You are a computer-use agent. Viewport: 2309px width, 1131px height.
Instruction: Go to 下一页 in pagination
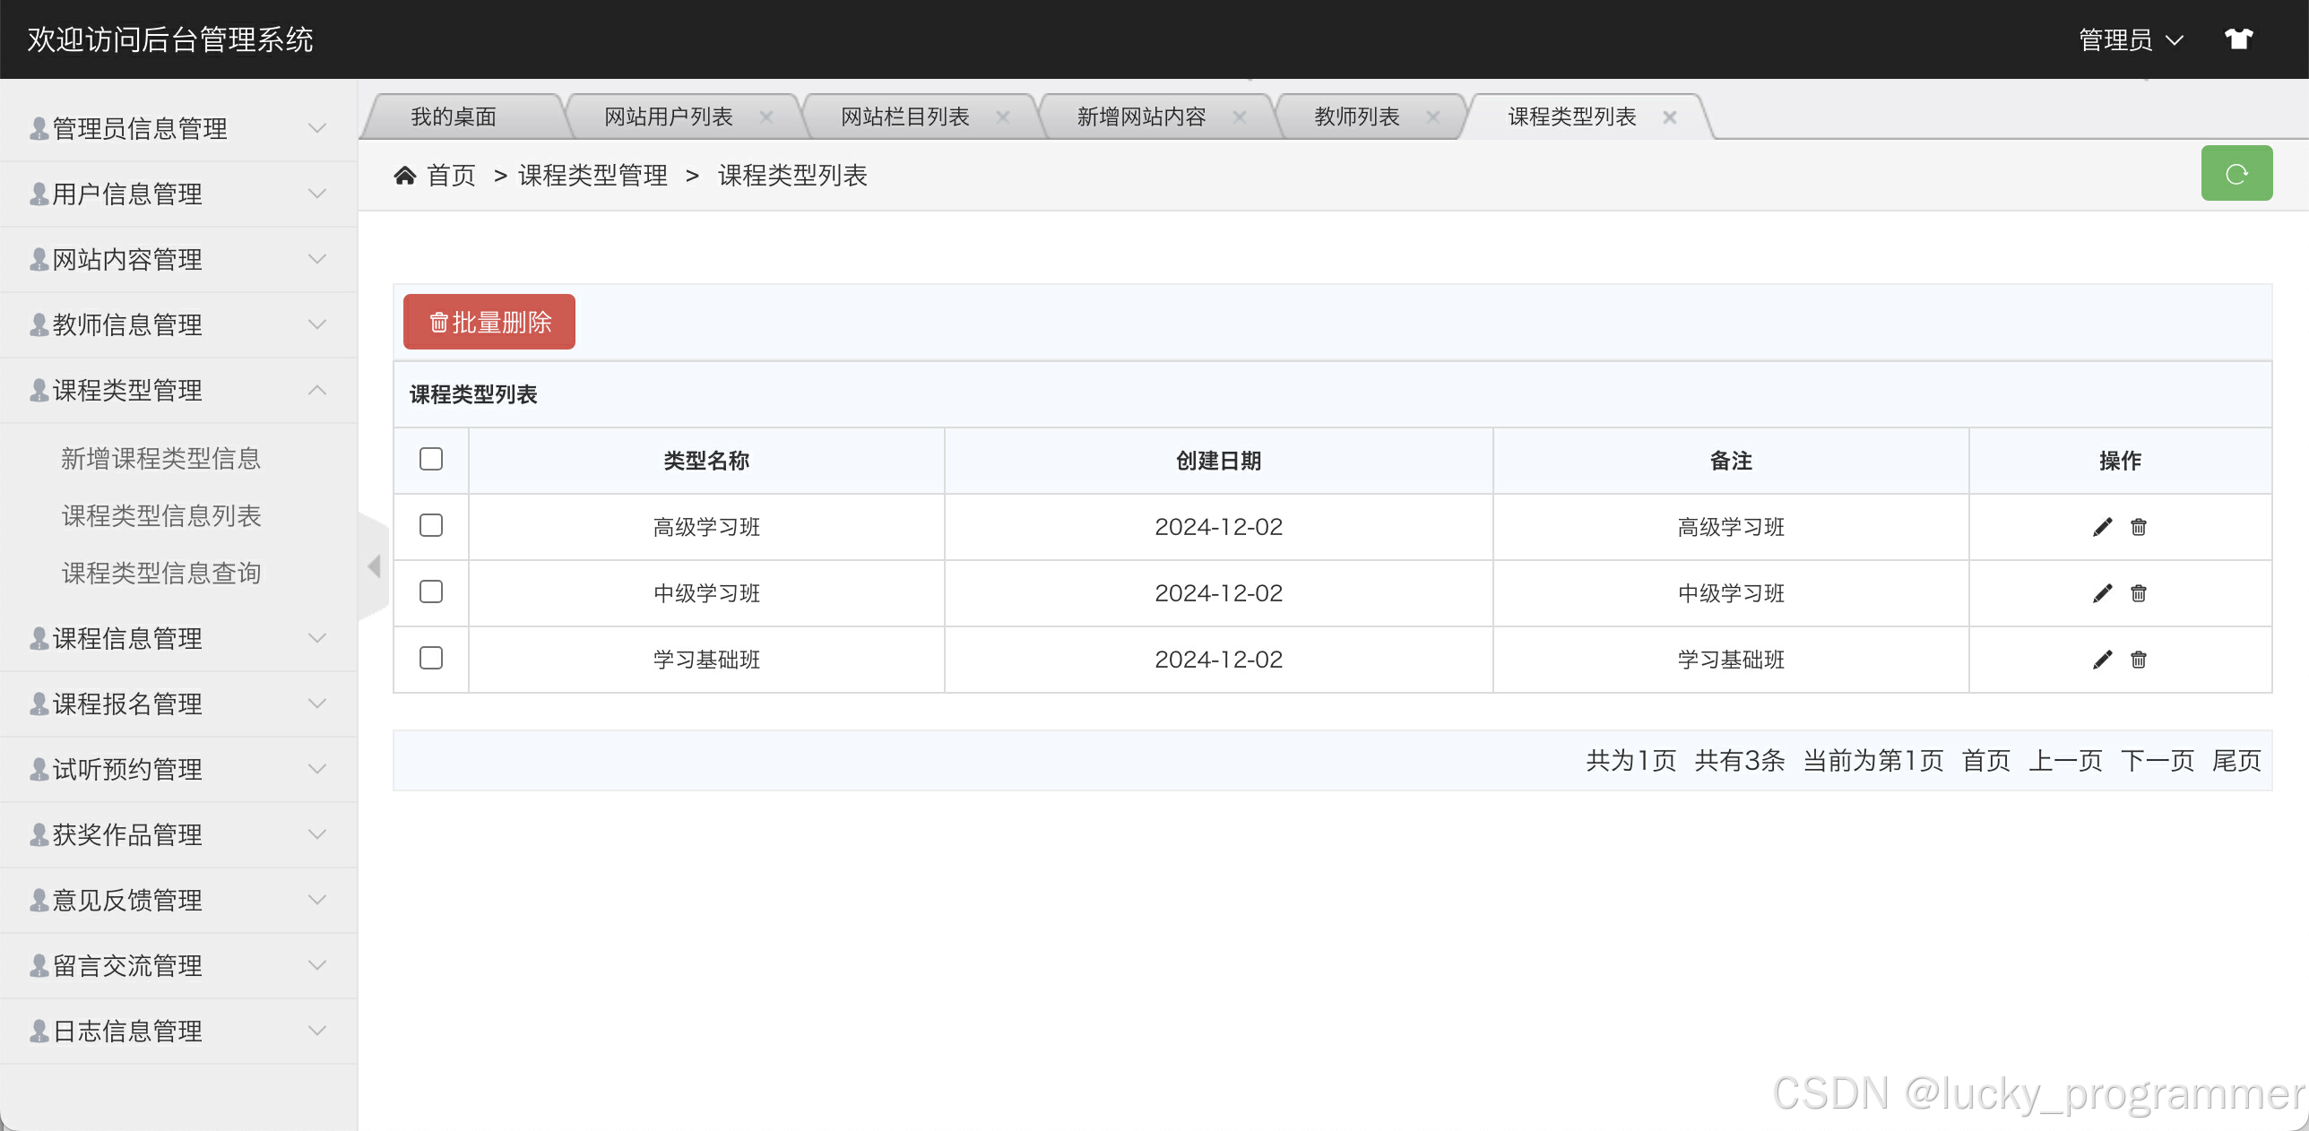(2157, 761)
